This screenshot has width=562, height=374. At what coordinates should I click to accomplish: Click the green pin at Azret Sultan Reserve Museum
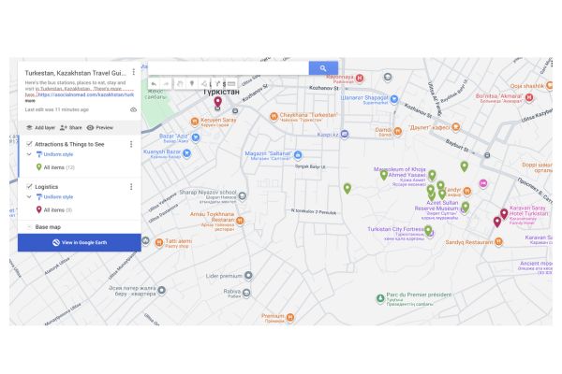pos(466,207)
